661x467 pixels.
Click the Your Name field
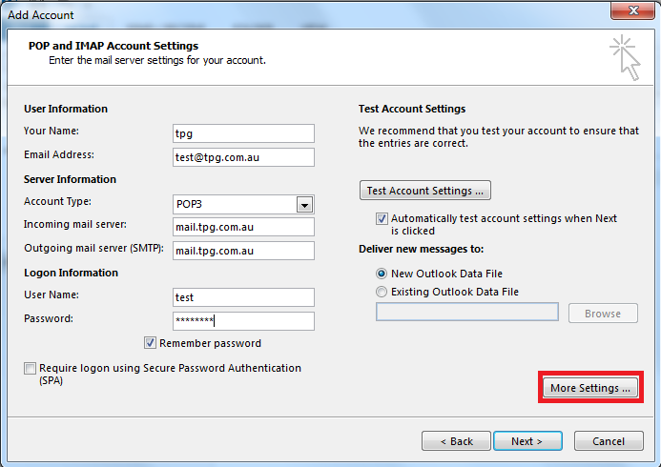[243, 133]
